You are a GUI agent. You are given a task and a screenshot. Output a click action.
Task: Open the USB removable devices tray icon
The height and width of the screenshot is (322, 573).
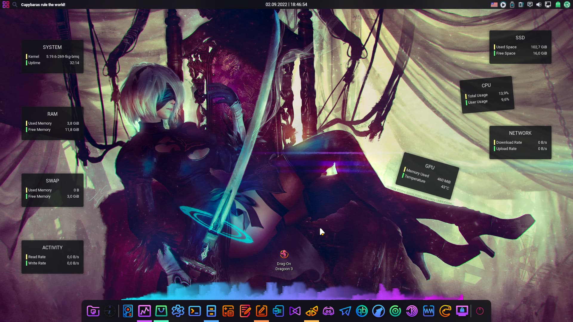pyautogui.click(x=512, y=4)
